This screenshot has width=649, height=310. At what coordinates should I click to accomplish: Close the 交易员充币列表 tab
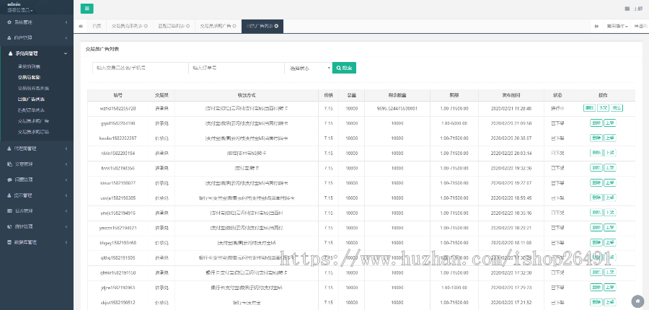click(x=145, y=26)
